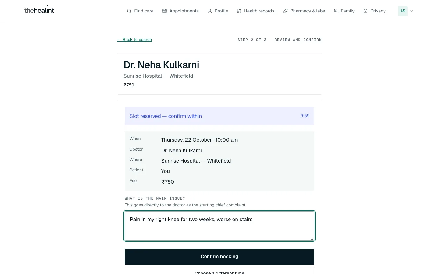
Task: Click Choose a different time button
Action: (220, 271)
